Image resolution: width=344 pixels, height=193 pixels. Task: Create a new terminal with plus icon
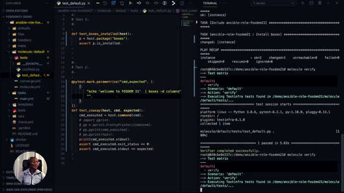(303, 3)
